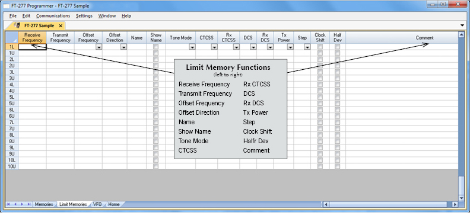The width and height of the screenshot is (470, 213).
Task: Click horizontal scrollbar left arrow
Action: (x=326, y=204)
